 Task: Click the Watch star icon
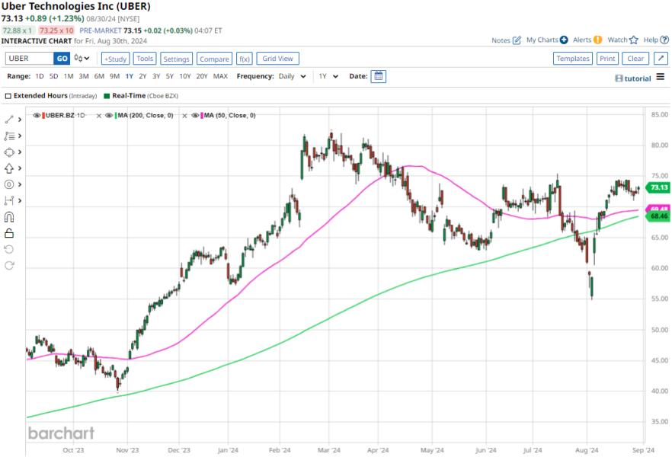click(x=634, y=40)
